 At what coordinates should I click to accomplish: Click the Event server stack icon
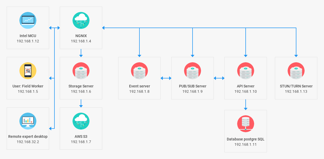tap(139, 71)
